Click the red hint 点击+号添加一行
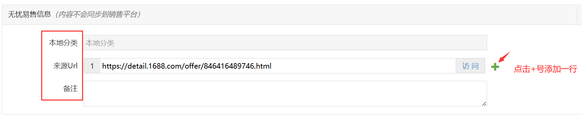 (x=545, y=69)
